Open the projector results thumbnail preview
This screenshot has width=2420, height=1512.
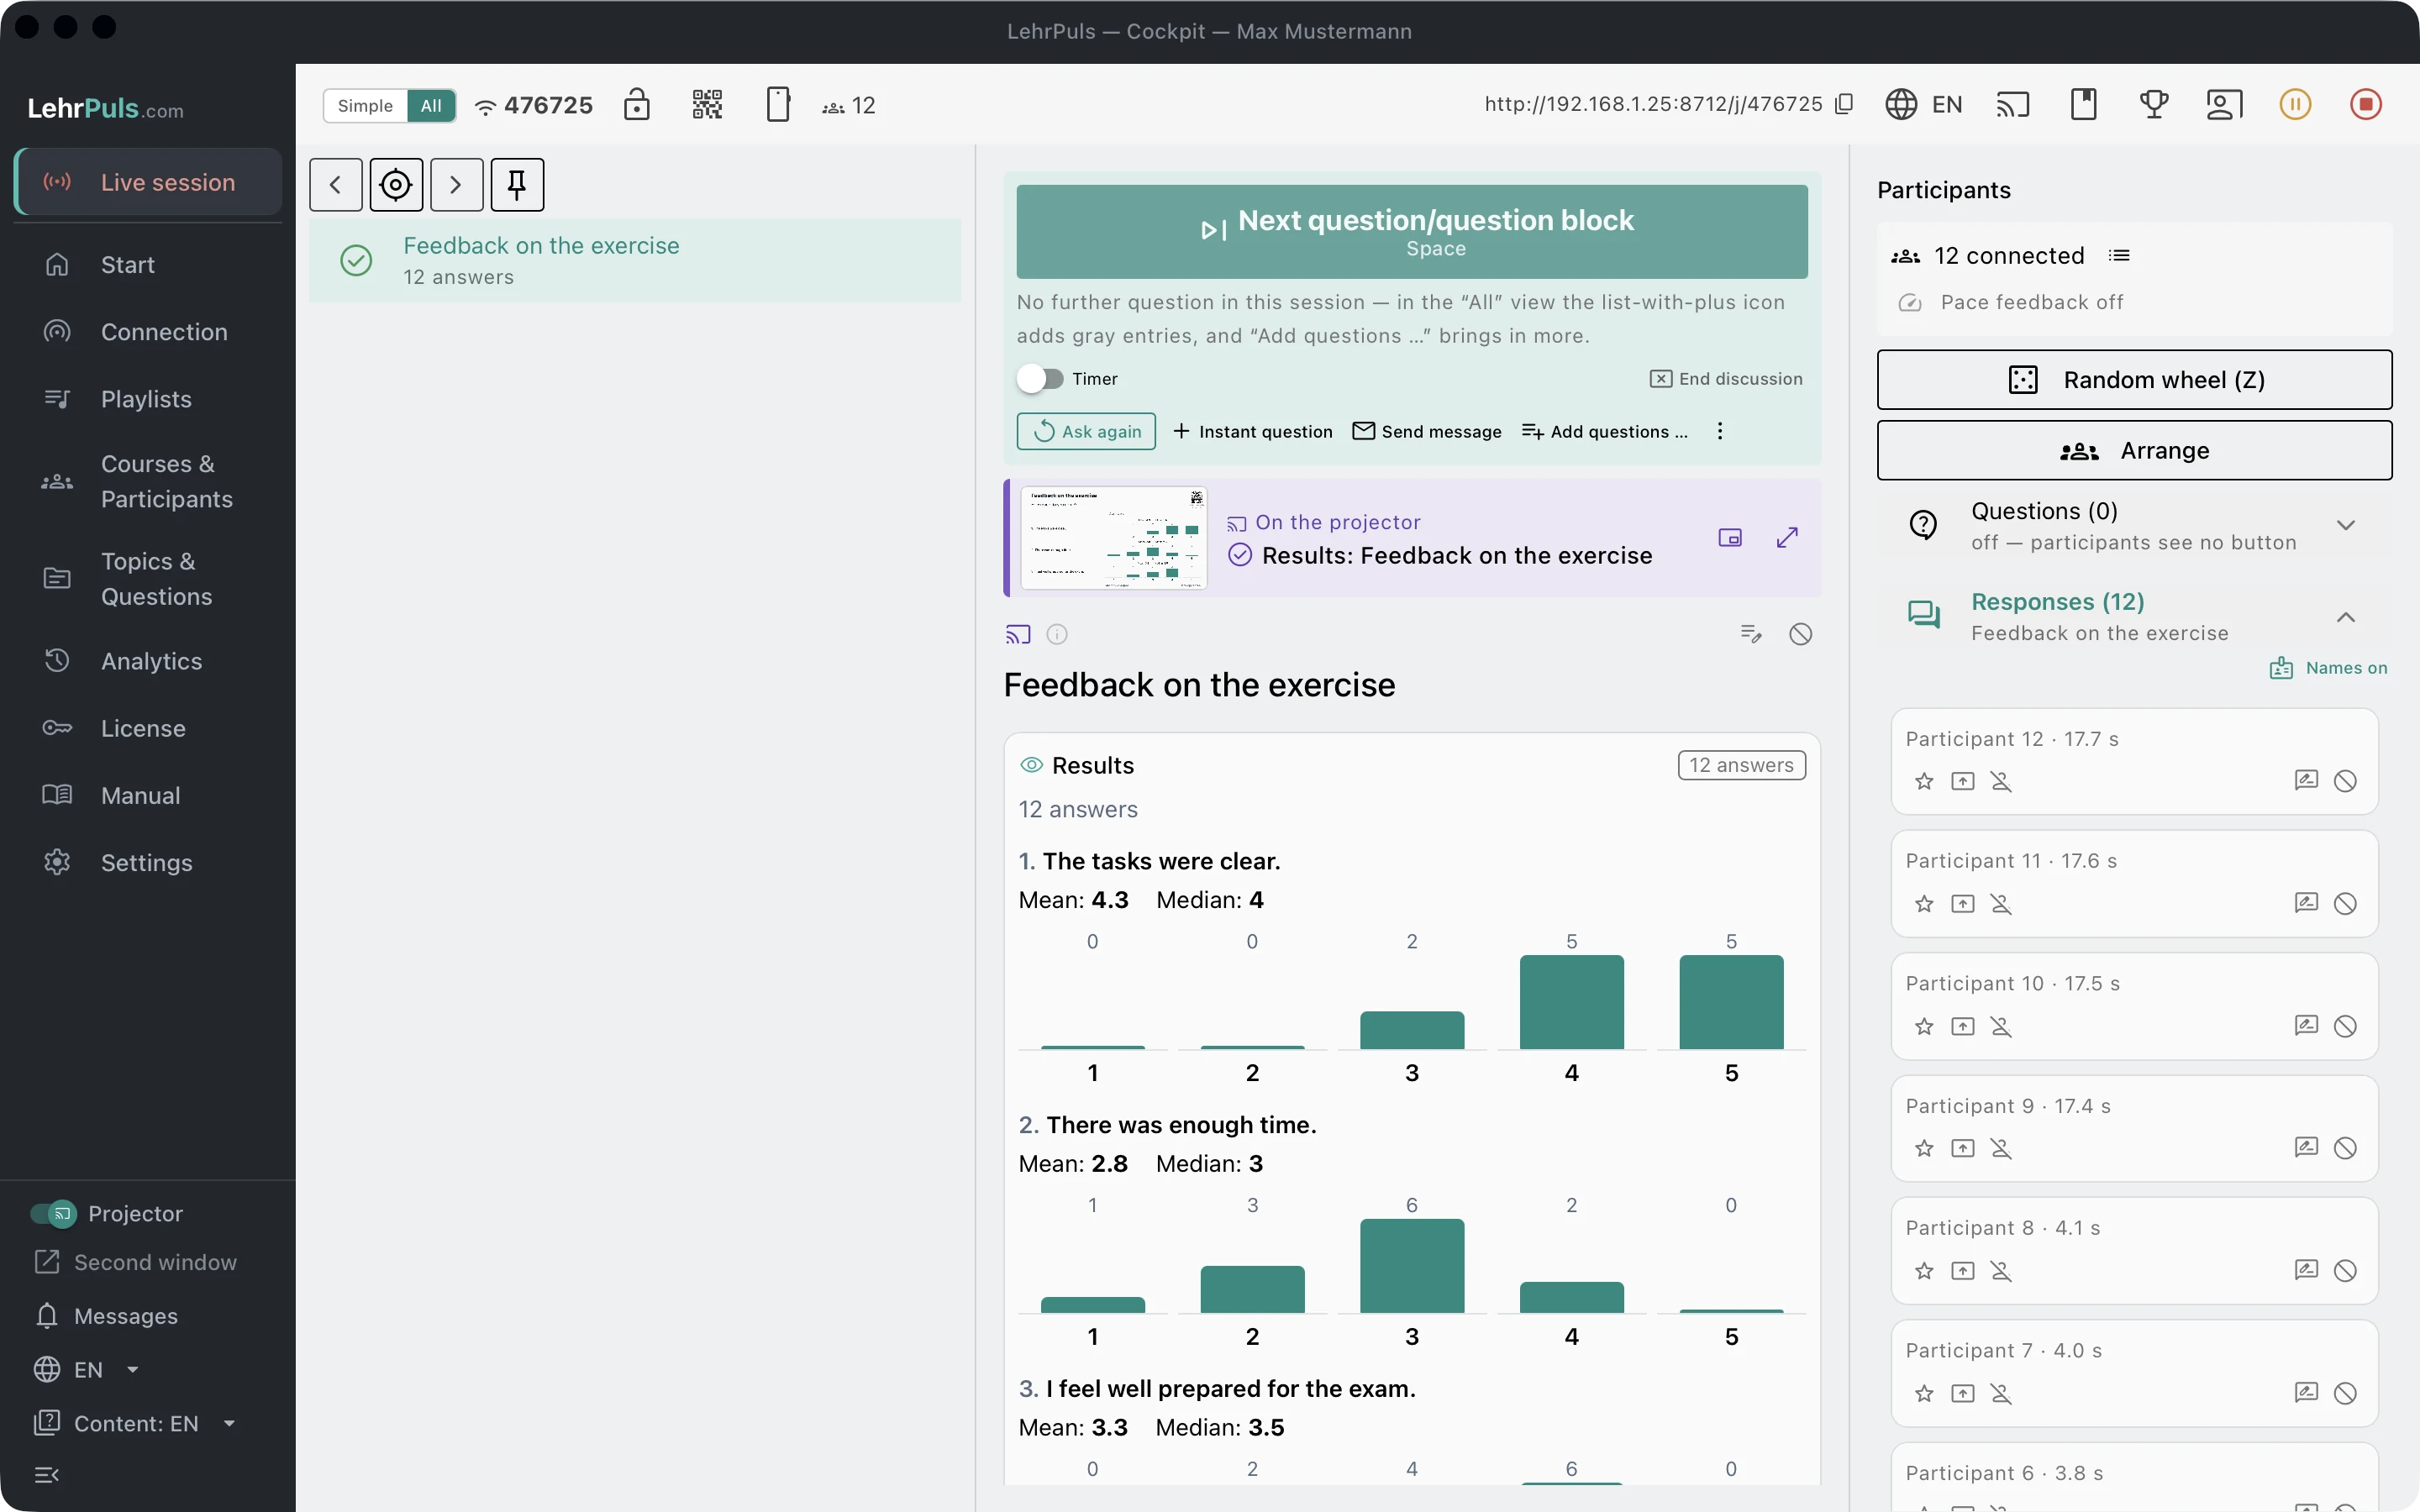[1113, 538]
